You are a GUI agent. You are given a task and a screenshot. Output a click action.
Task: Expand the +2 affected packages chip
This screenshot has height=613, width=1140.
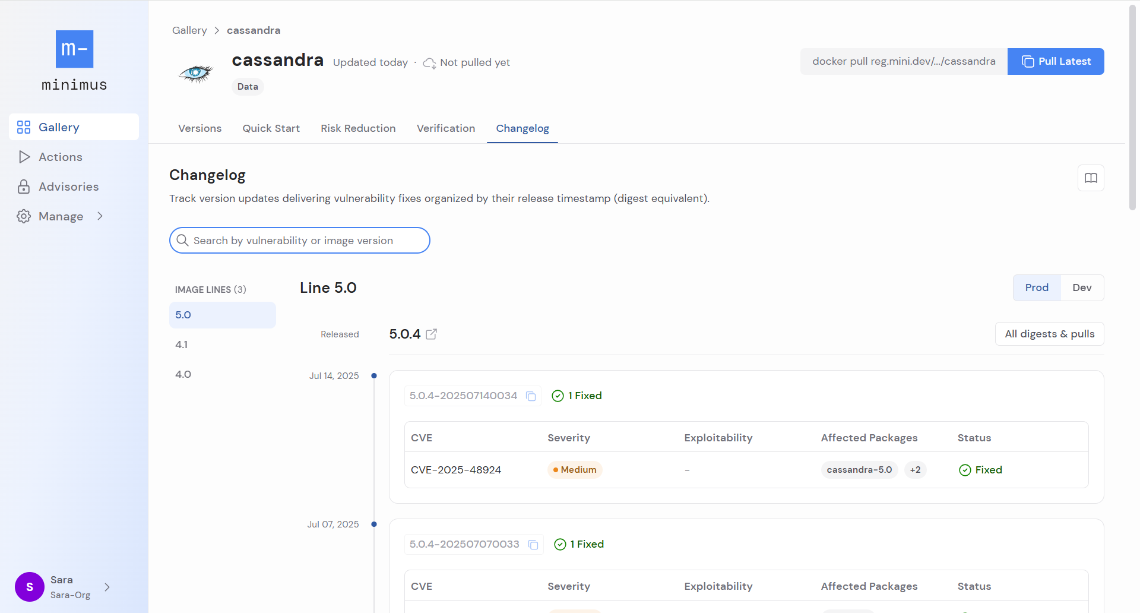915,470
